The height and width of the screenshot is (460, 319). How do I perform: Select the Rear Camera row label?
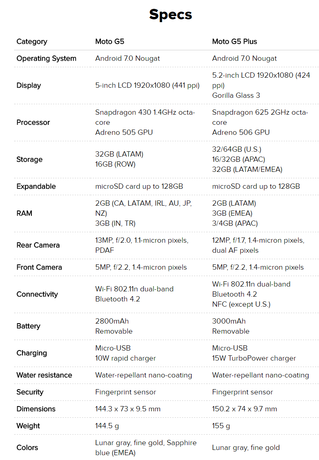[38, 245]
